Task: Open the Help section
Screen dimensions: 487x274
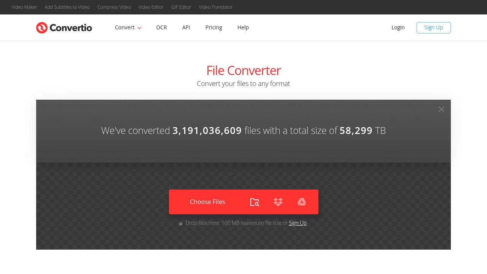Action: coord(243,27)
